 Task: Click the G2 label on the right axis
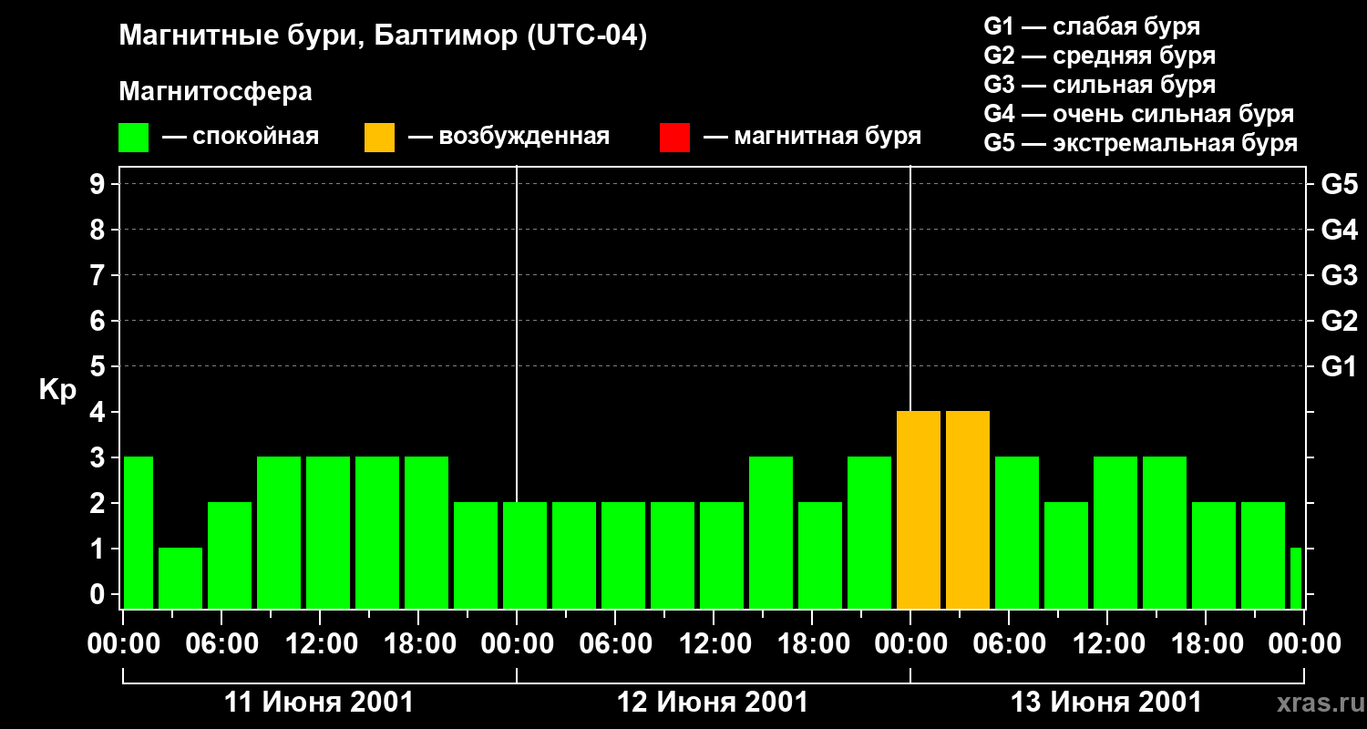[x=1339, y=321]
